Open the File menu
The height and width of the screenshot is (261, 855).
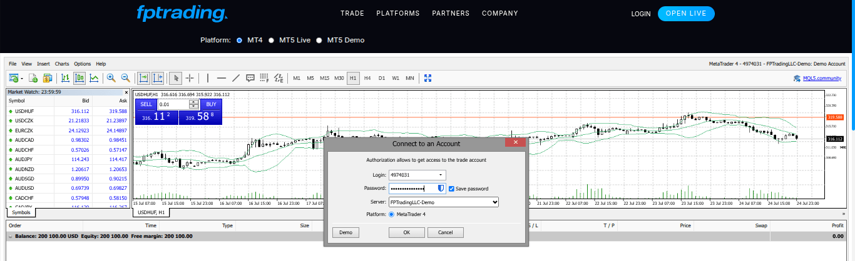[13, 64]
